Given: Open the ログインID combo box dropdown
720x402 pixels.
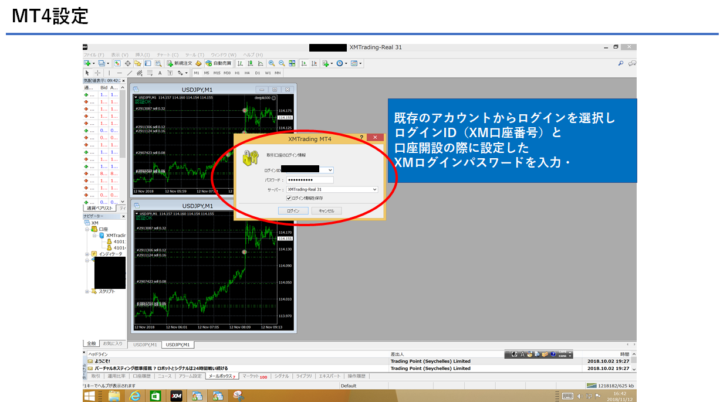Looking at the screenshot, I should click(x=330, y=171).
